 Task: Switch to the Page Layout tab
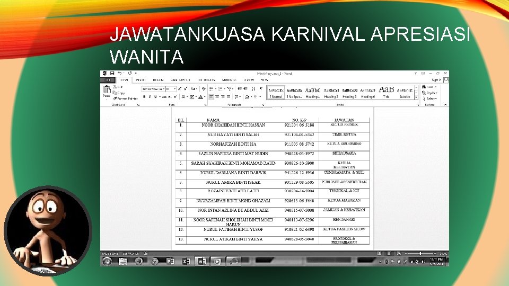pyautogui.click(x=180, y=80)
